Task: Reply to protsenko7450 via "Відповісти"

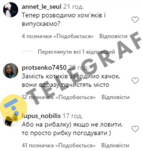Action: (116, 97)
